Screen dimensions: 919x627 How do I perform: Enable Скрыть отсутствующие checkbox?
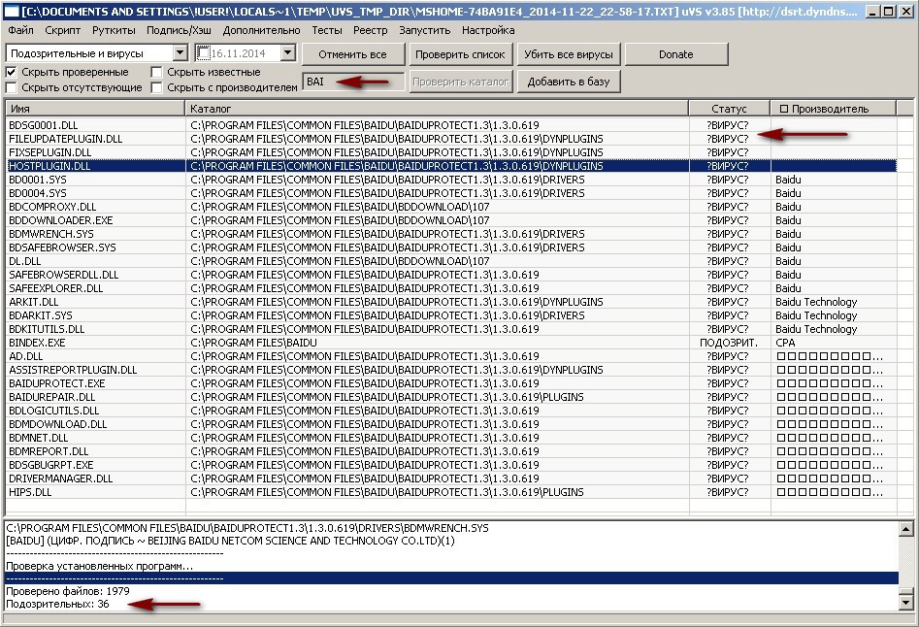(x=11, y=87)
